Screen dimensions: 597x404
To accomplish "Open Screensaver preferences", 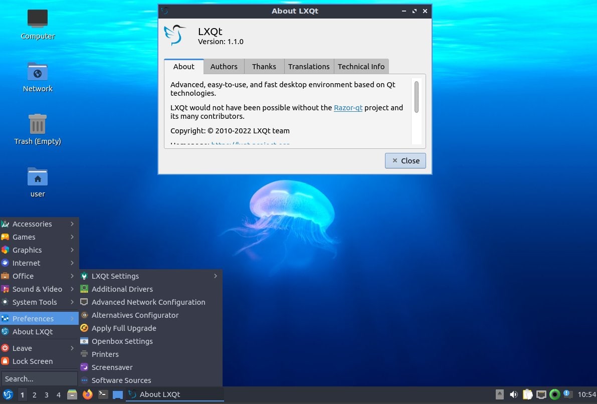I will (150, 367).
